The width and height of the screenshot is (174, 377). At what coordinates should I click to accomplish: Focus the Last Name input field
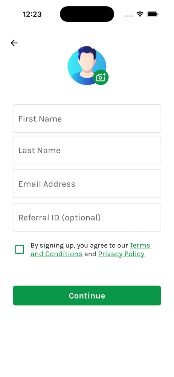pos(87,150)
